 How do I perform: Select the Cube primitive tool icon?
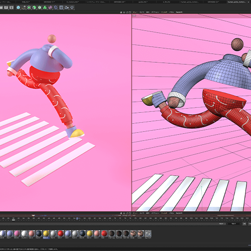[x=18, y=8]
